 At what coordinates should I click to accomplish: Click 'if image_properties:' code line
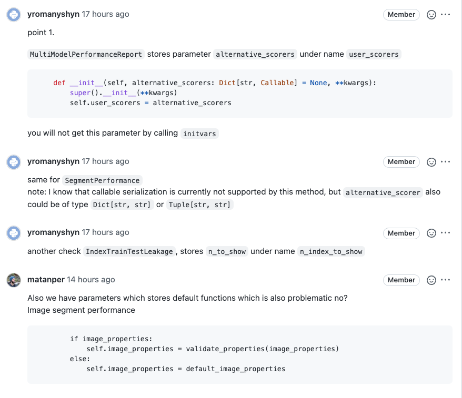click(111, 339)
